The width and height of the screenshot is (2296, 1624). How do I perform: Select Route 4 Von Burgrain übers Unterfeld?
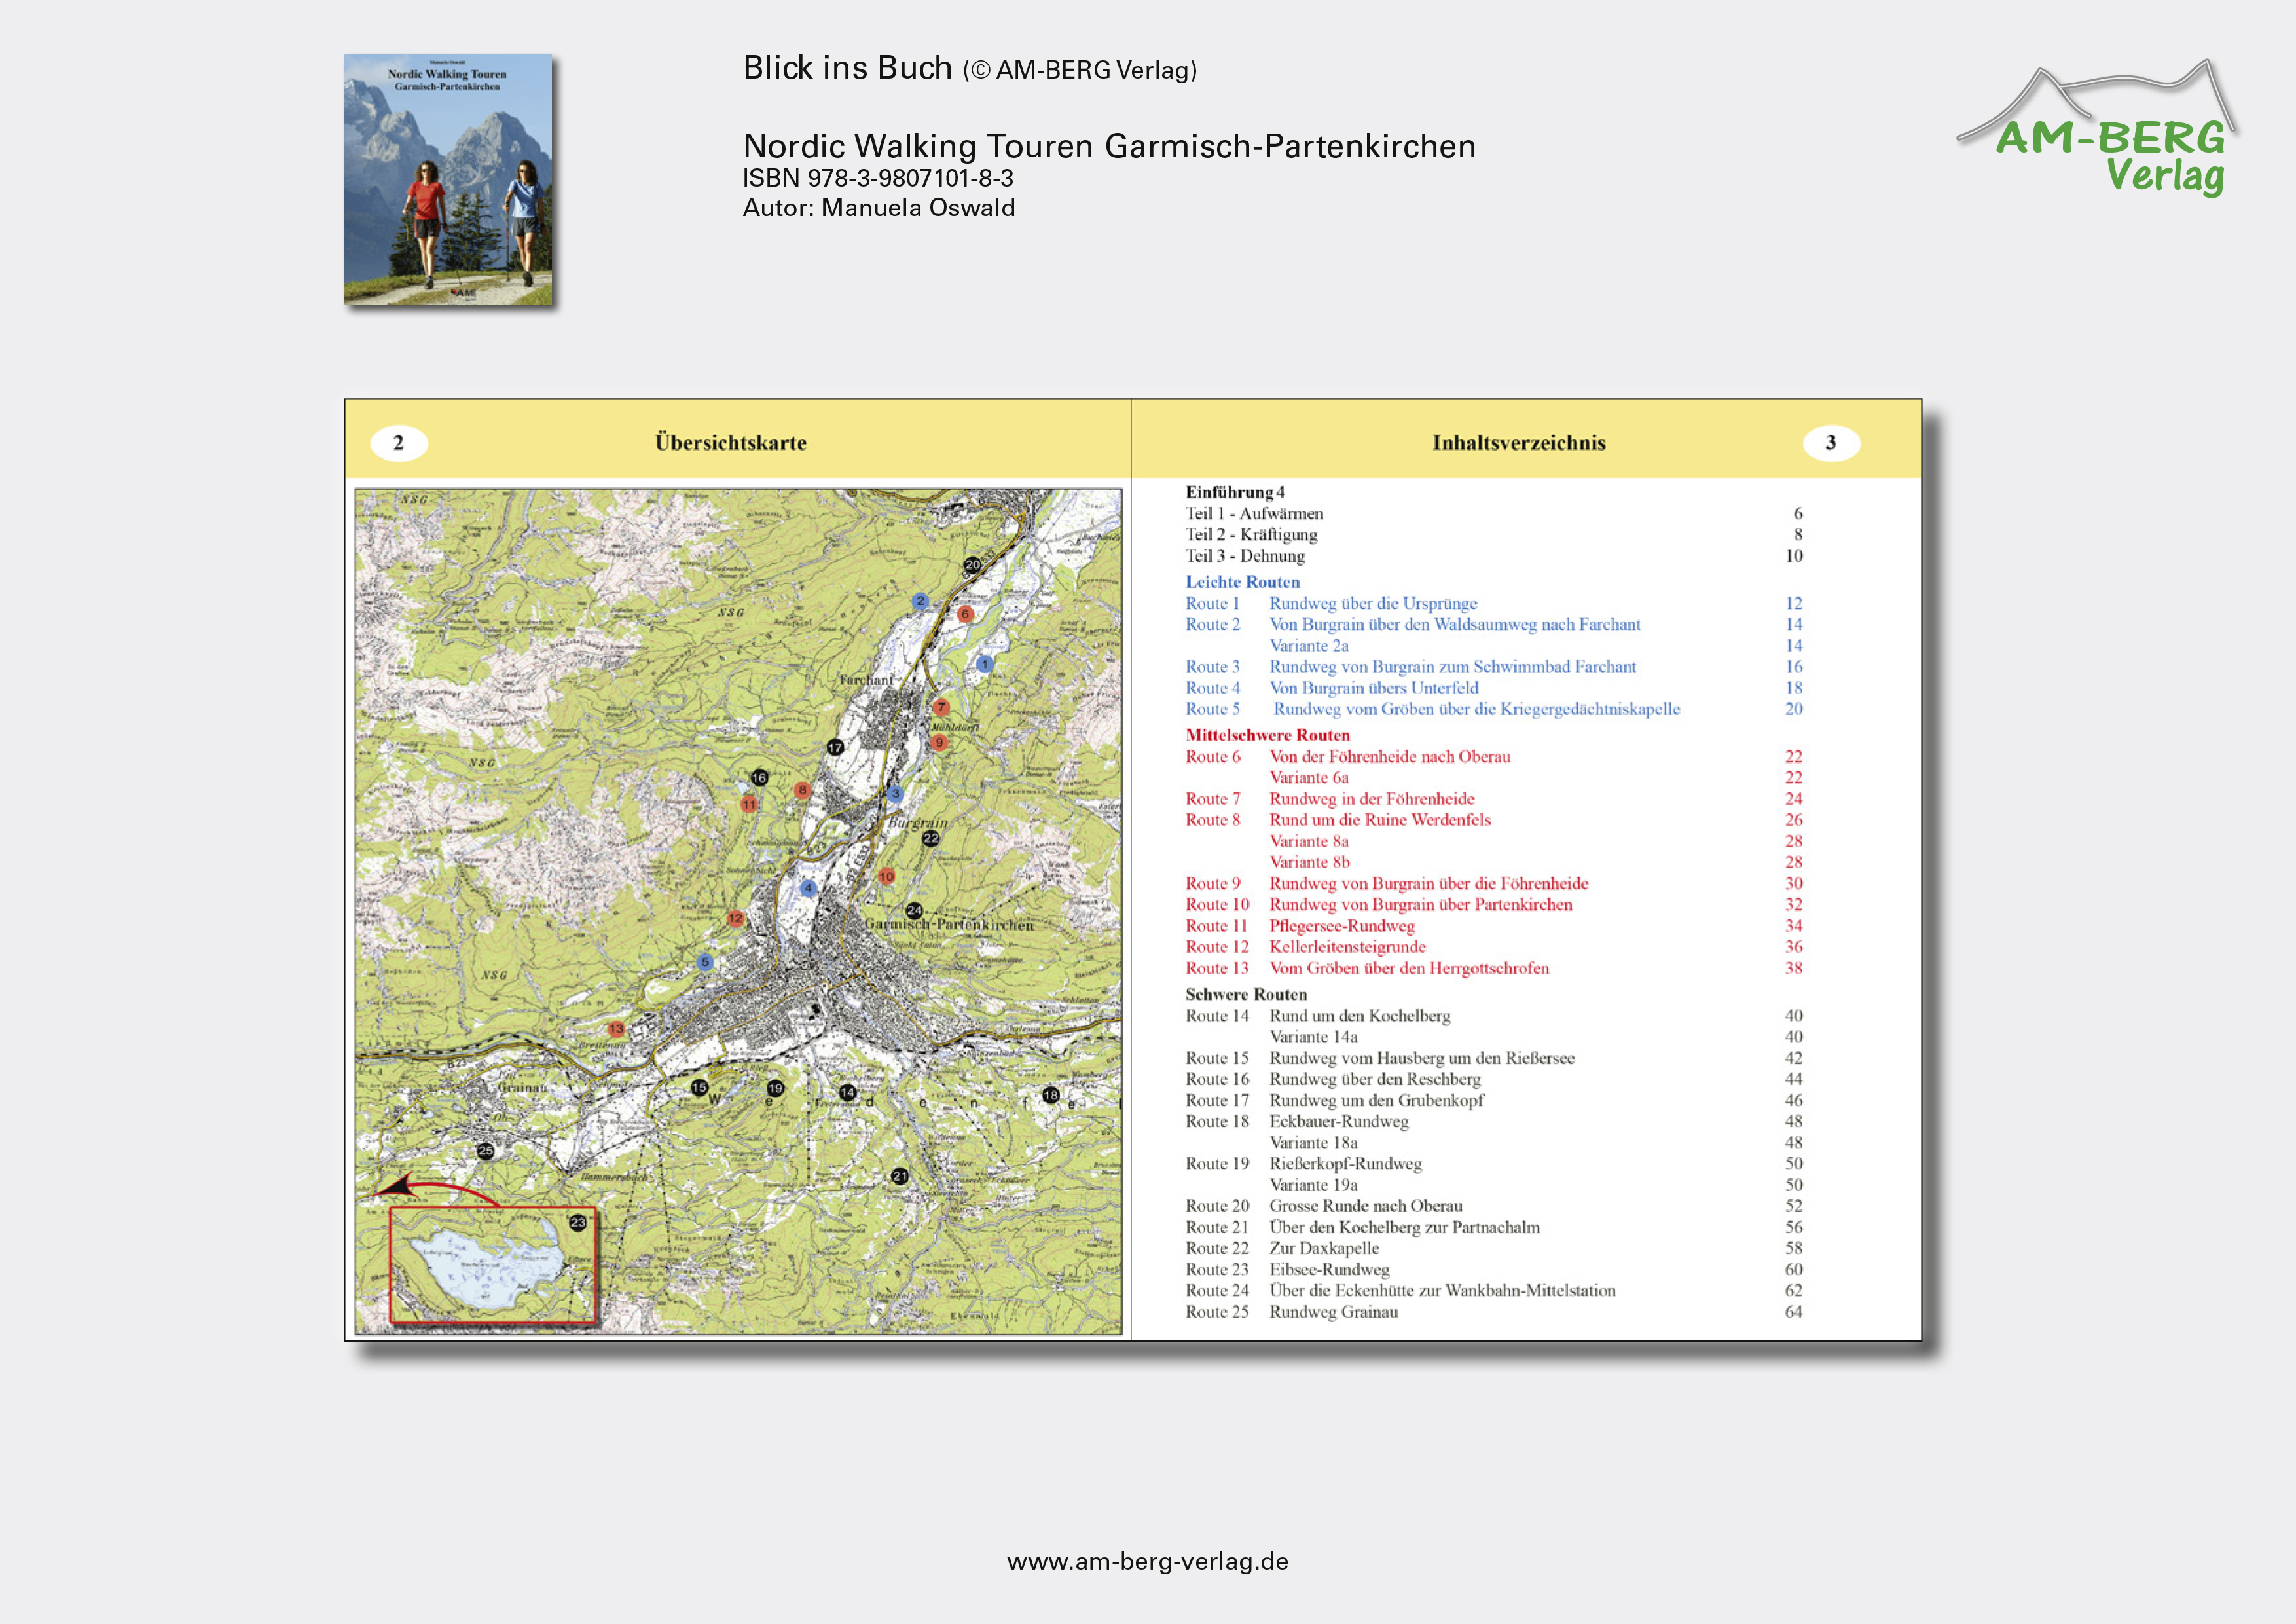pos(1494,688)
